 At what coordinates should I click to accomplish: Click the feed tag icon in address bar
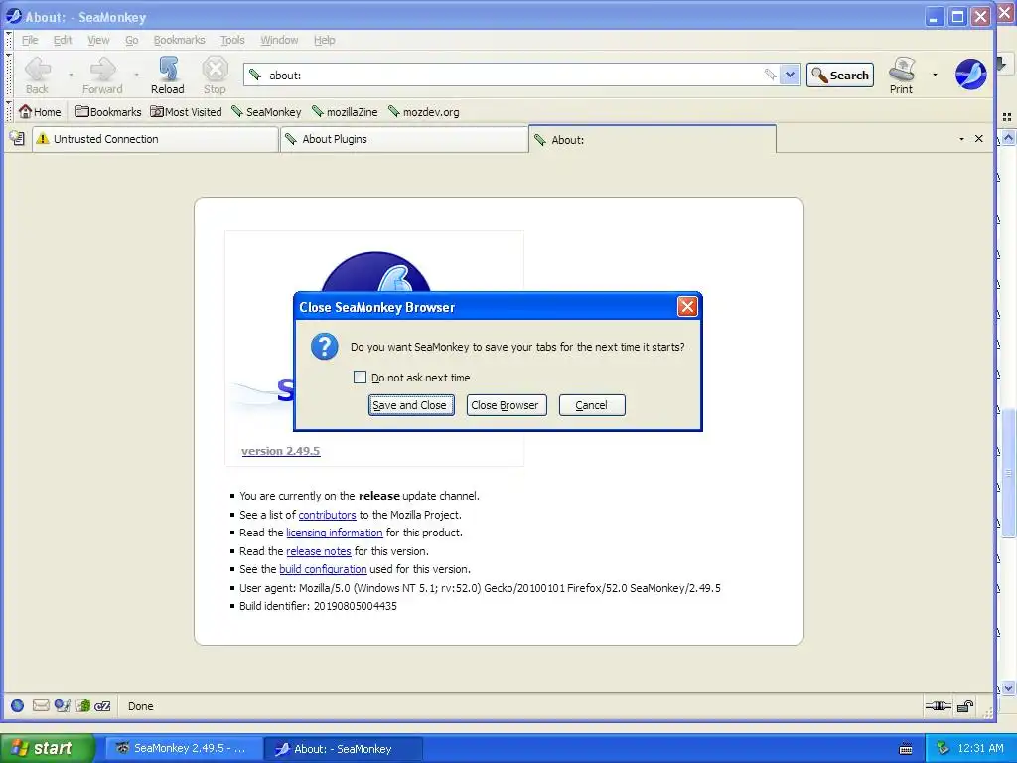point(770,75)
